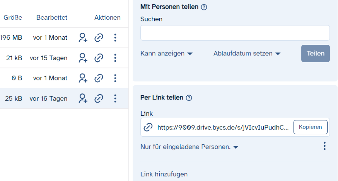Open help icon next to Mit Personen teilen
The image size is (338, 181).
pos(204,7)
